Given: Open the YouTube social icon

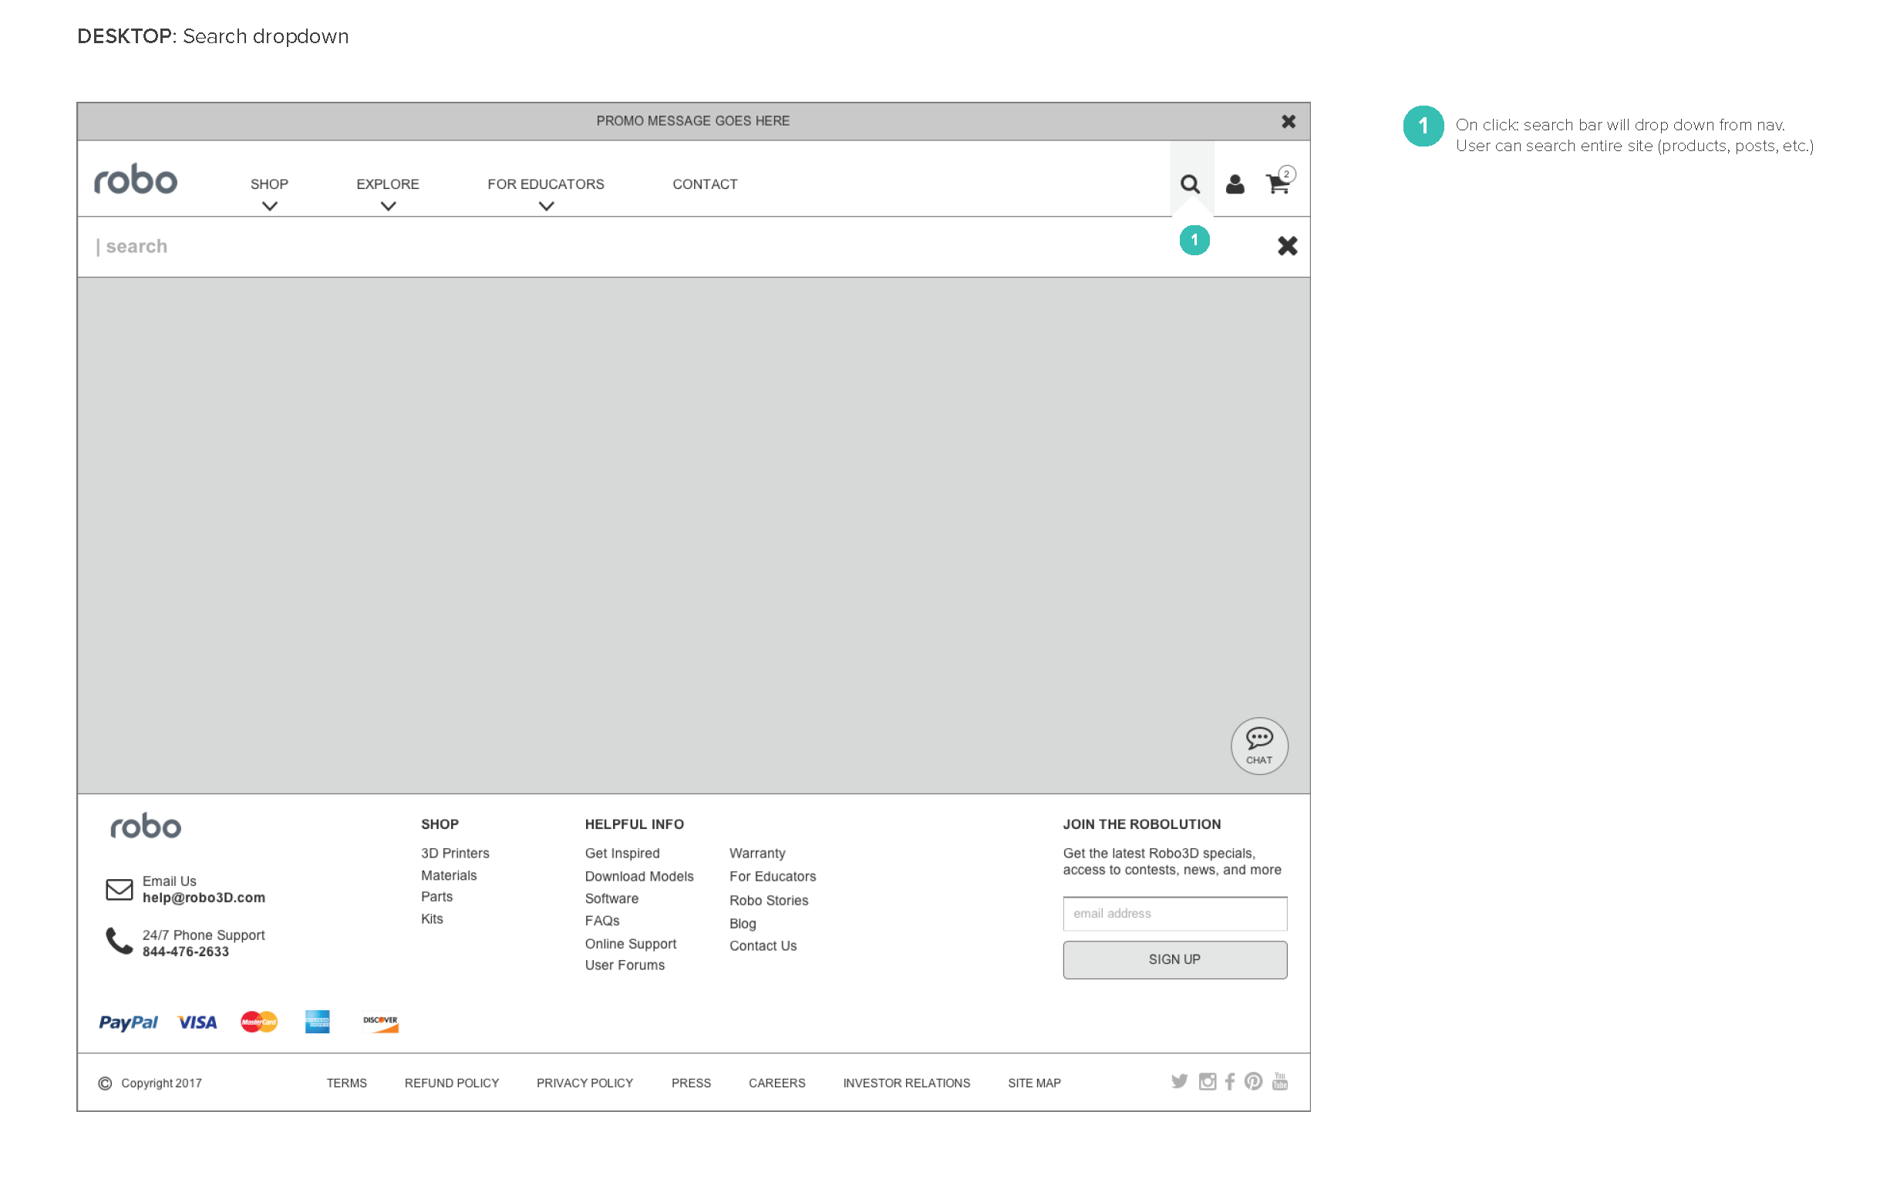Looking at the screenshot, I should (1280, 1082).
